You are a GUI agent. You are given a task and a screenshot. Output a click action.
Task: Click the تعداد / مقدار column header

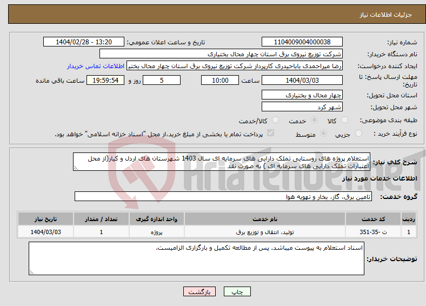point(101,219)
